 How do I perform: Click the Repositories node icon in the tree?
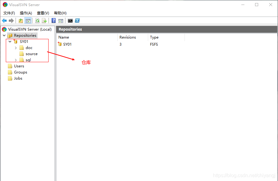click(x=10, y=36)
